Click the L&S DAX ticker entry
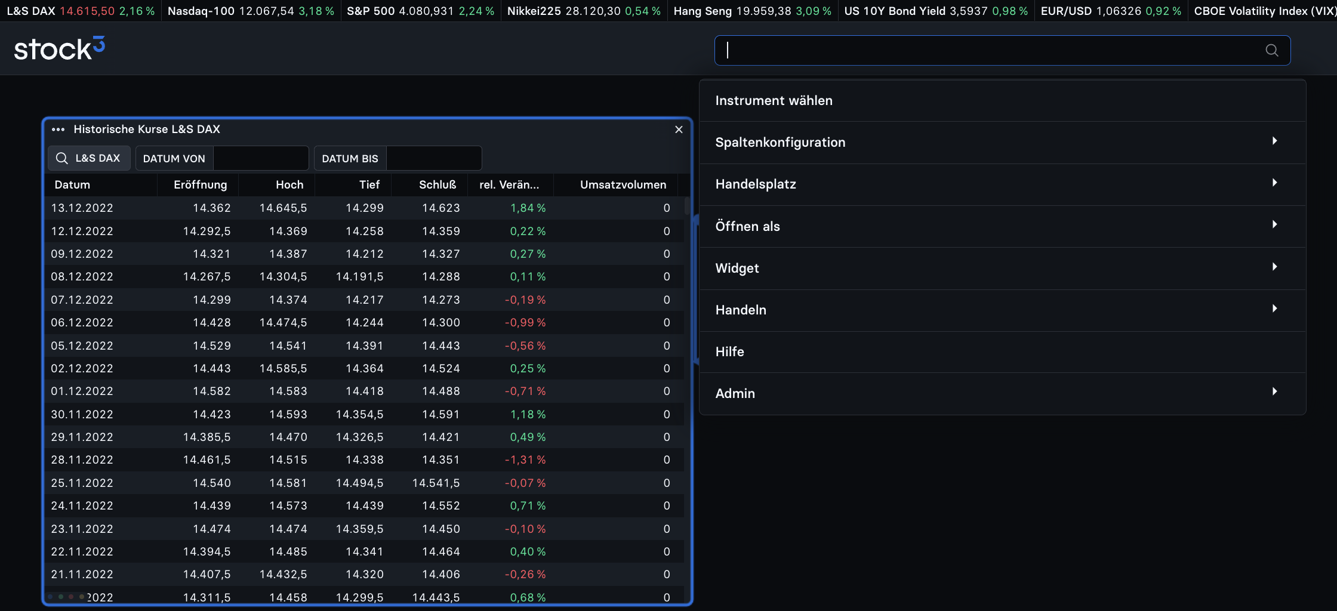This screenshot has height=611, width=1337. (81, 11)
